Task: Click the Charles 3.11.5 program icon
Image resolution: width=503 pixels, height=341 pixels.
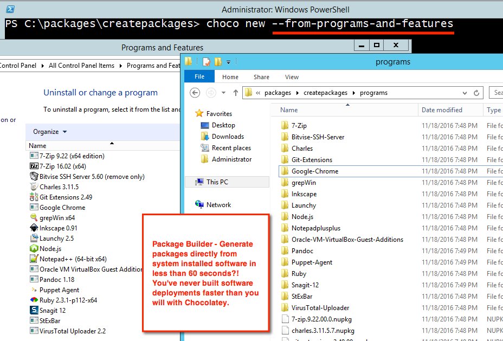Action: (x=34, y=186)
